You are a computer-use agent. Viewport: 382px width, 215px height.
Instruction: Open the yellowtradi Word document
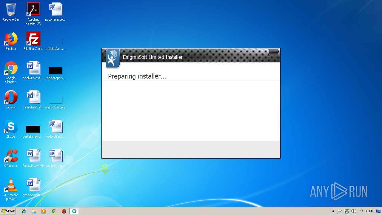pyautogui.click(x=56, y=129)
